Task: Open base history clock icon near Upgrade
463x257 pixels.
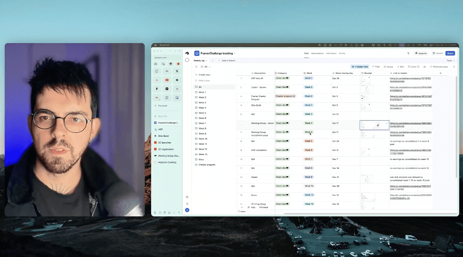Action: (x=408, y=53)
